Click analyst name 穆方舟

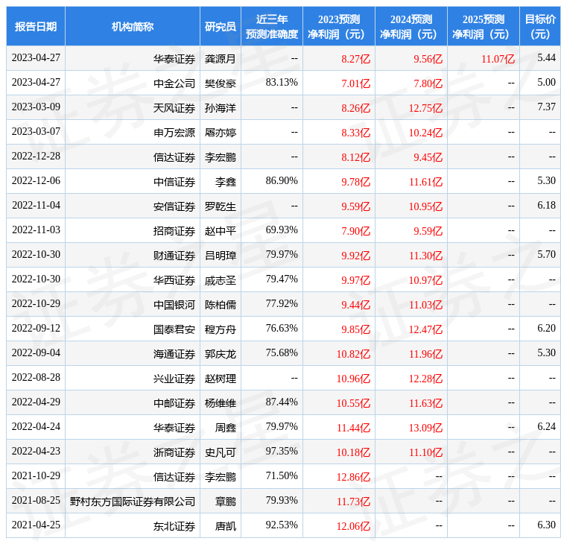click(221, 329)
